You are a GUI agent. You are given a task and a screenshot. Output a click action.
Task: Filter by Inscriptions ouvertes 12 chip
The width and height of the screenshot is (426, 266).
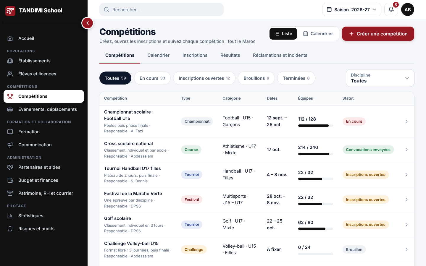click(x=204, y=78)
